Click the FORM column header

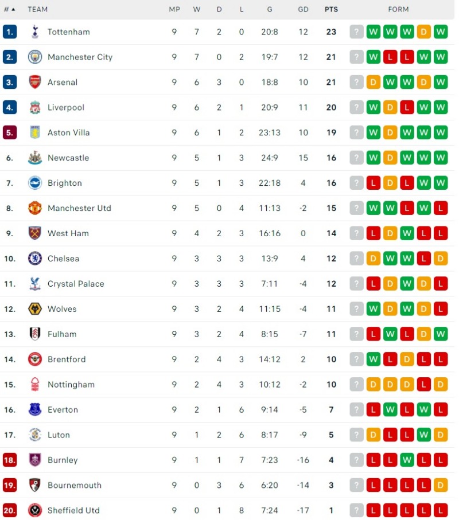coord(398,9)
